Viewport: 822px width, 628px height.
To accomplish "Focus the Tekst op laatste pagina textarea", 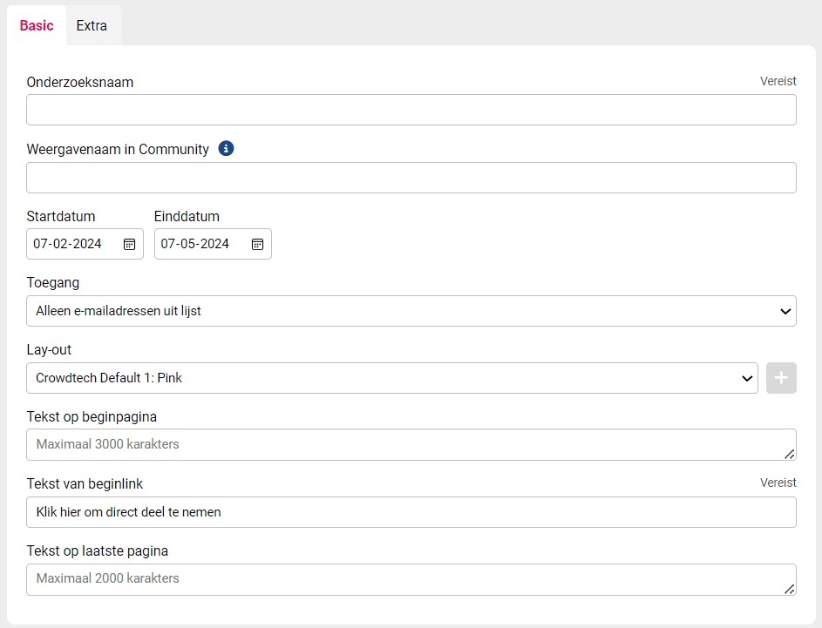I will (x=411, y=579).
